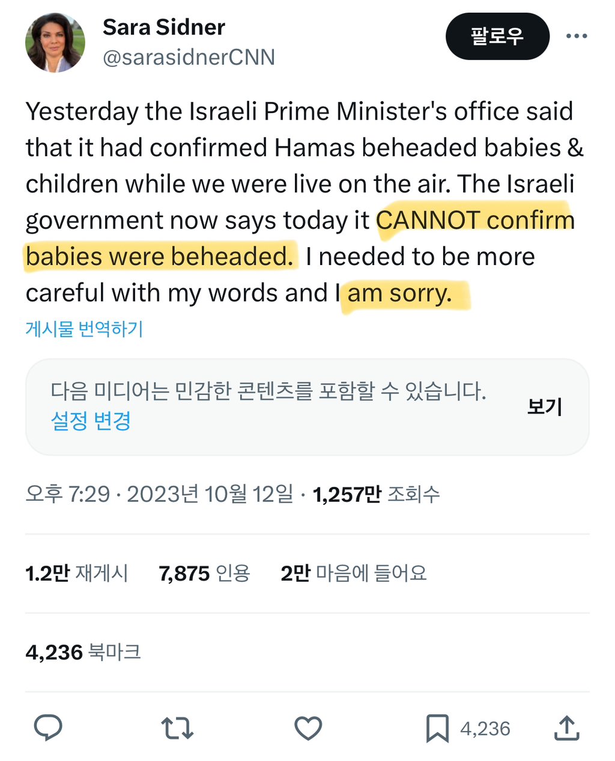The height and width of the screenshot is (761, 615).
Task: Tap the reply speech bubble icon
Action: coord(48,728)
